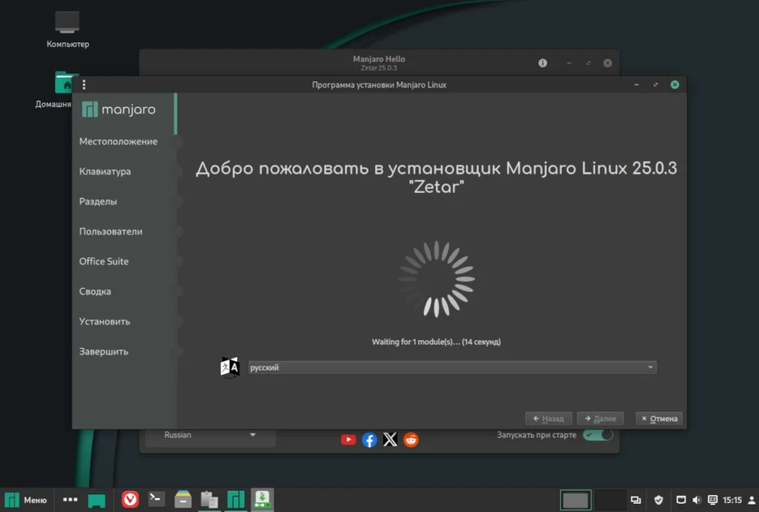Minimize the Manjaro Hello window
This screenshot has height=512, width=759.
coord(569,63)
